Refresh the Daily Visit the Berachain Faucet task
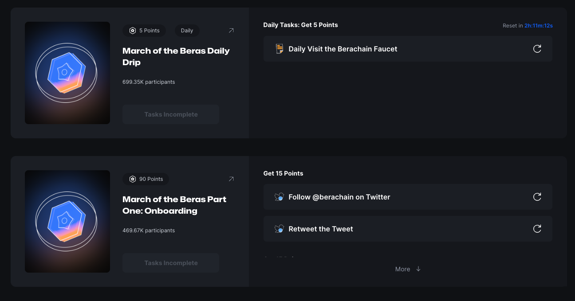 (537, 49)
